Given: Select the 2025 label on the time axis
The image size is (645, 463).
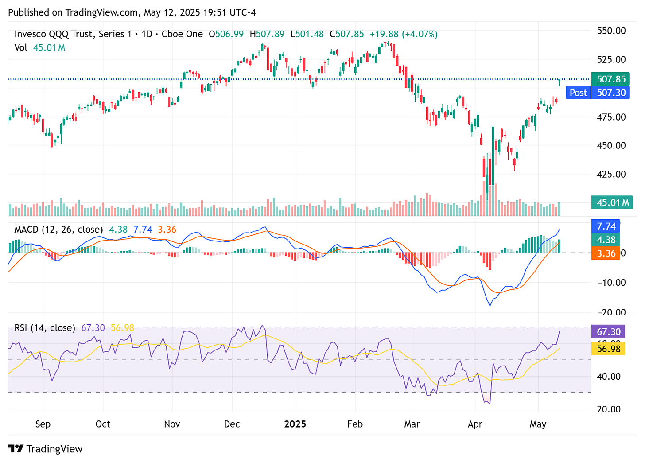Looking at the screenshot, I should tap(295, 424).
